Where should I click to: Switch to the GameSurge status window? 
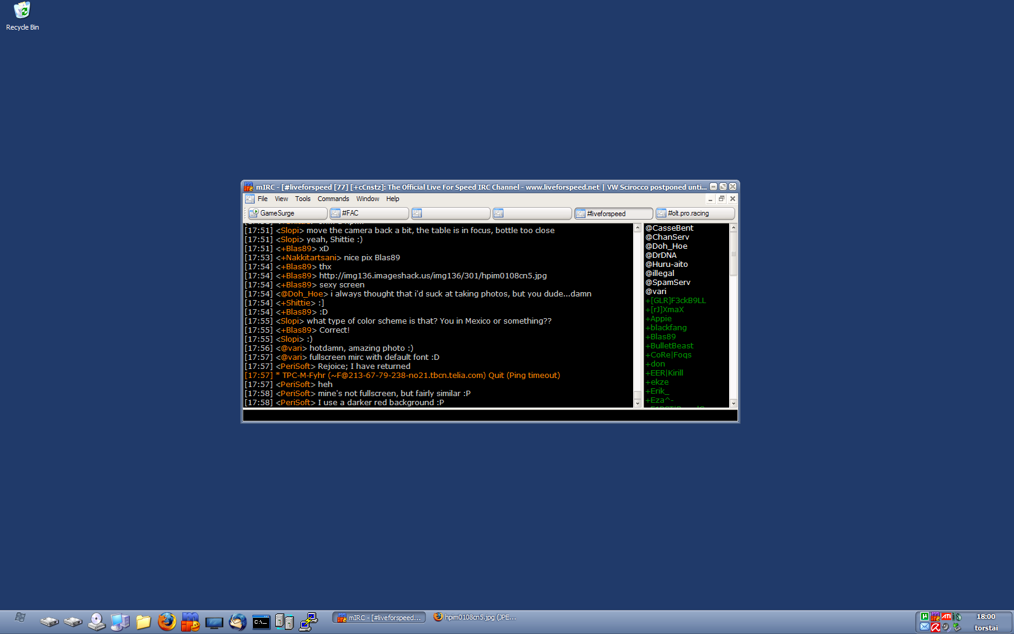[287, 213]
